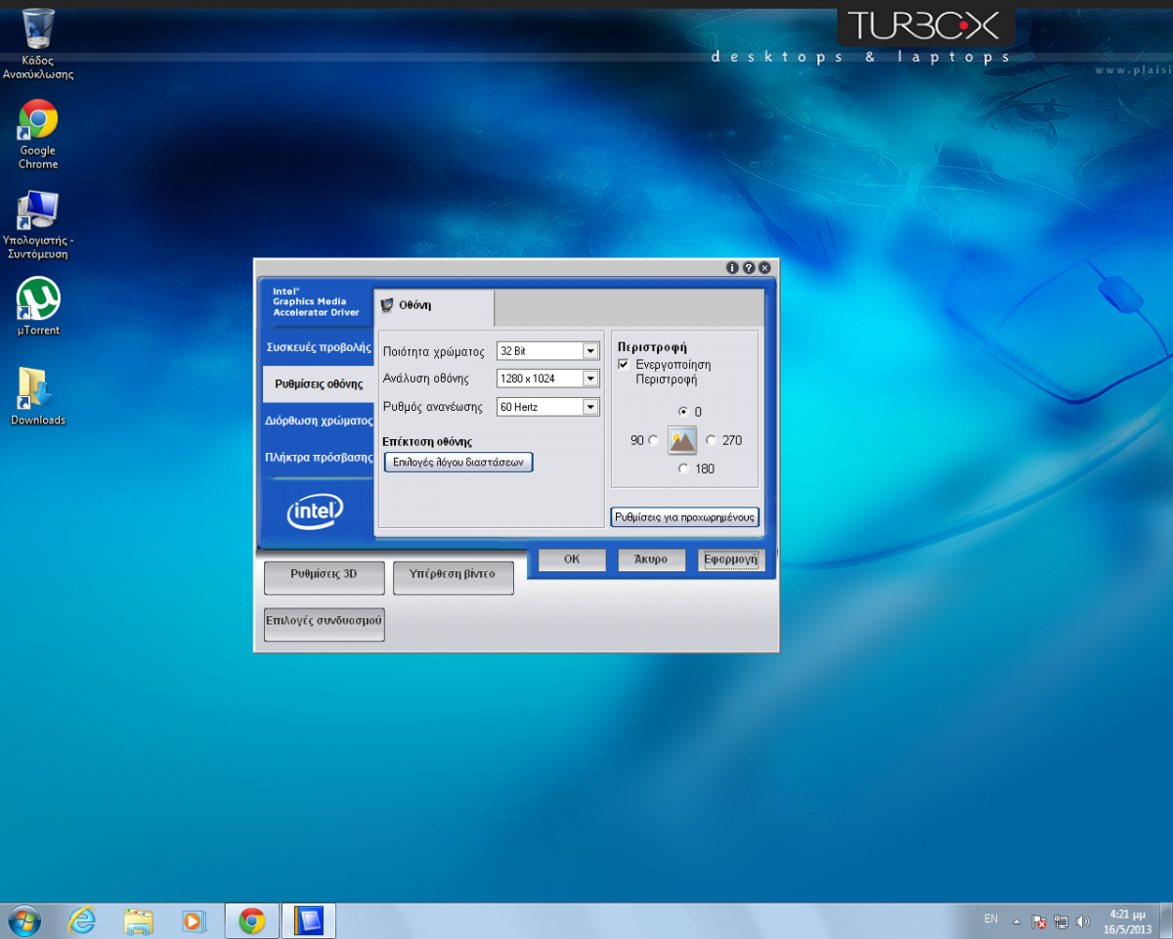Select the Υπολογιστής shortcut on desktop
The height and width of the screenshot is (939, 1173).
38,225
